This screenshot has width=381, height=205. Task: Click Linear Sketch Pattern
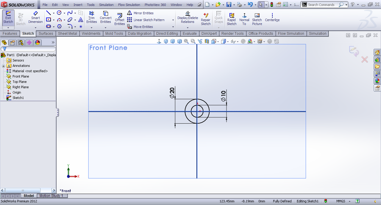[x=146, y=20]
